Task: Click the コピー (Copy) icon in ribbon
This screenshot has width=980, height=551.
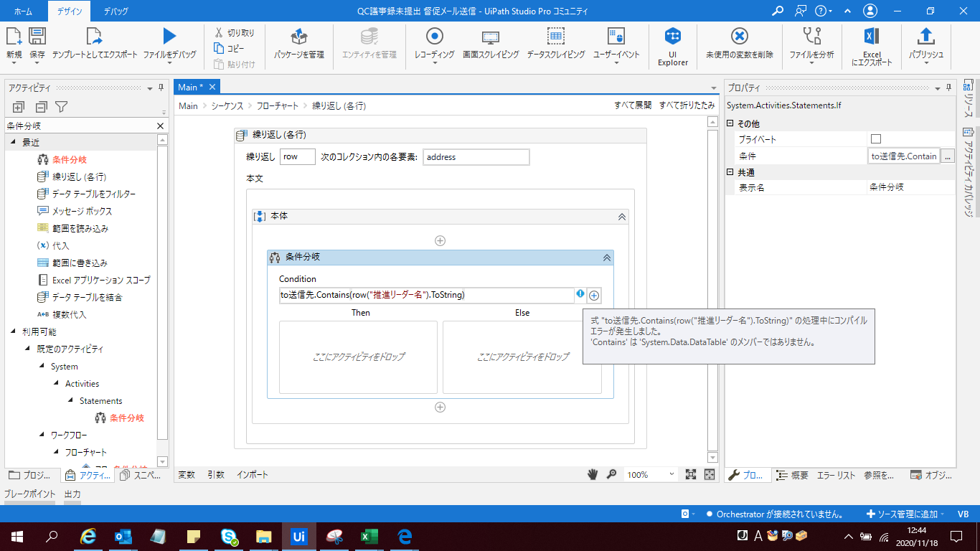Action: 219,48
